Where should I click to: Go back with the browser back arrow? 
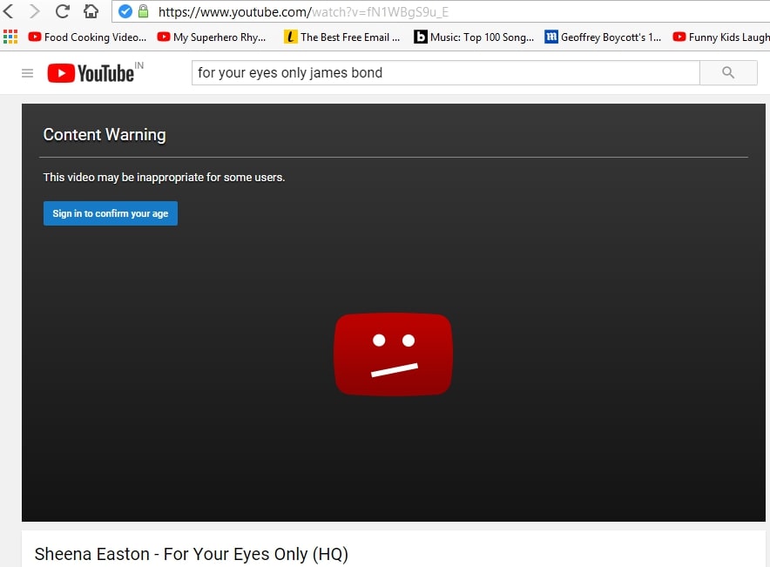pyautogui.click(x=9, y=10)
